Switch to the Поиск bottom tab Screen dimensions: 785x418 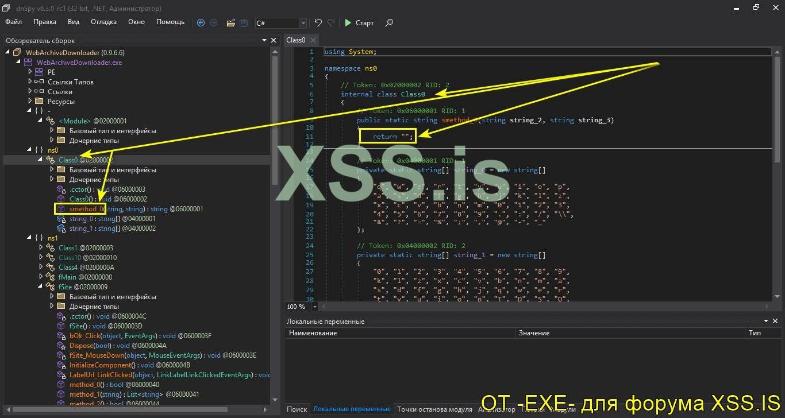click(297, 409)
